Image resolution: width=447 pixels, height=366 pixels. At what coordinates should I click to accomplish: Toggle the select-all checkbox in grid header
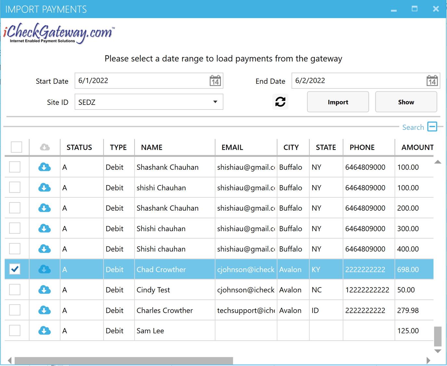(16, 147)
